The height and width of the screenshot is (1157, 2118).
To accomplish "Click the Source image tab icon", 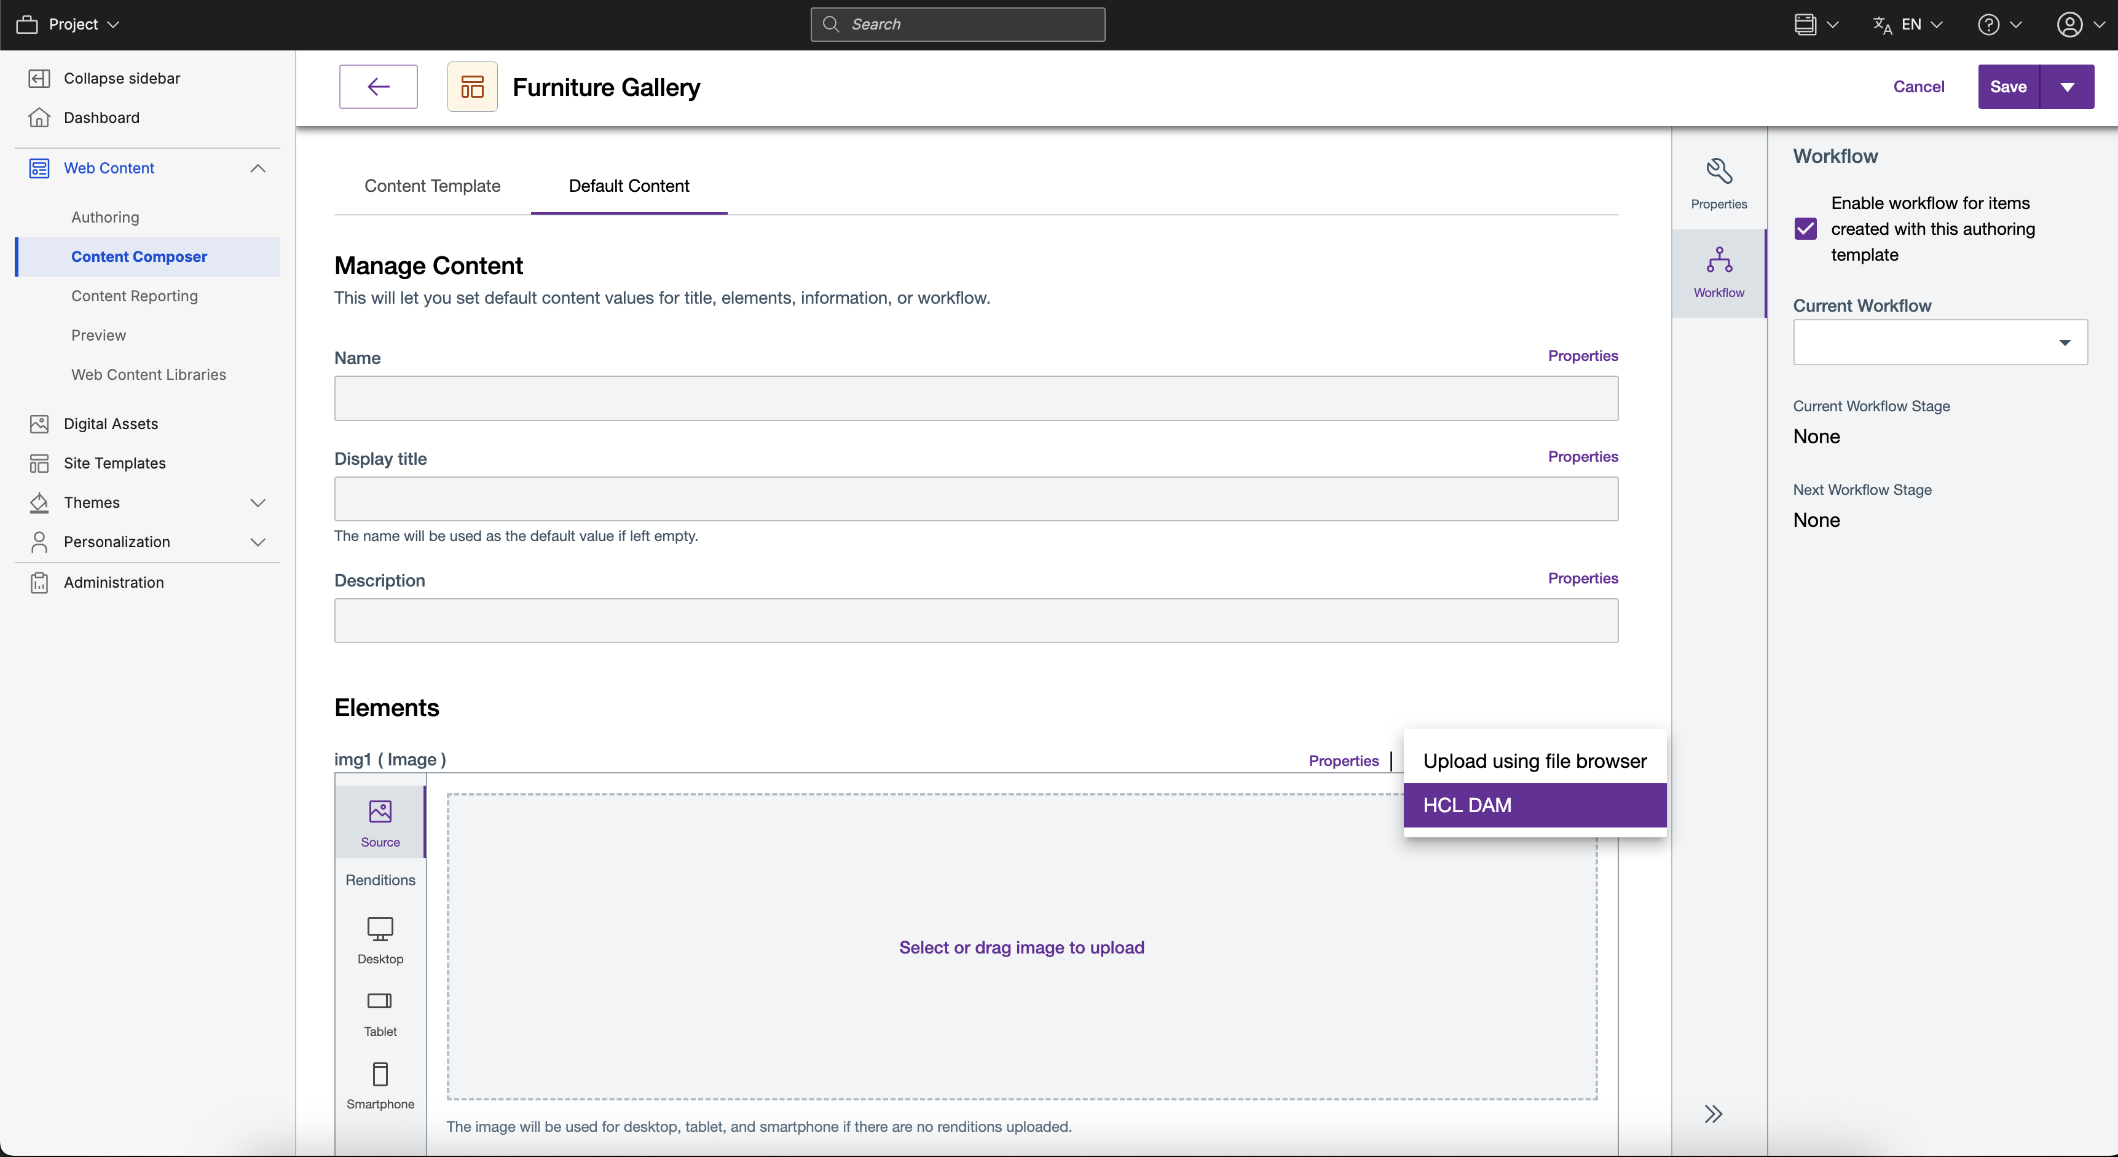I will click(379, 811).
